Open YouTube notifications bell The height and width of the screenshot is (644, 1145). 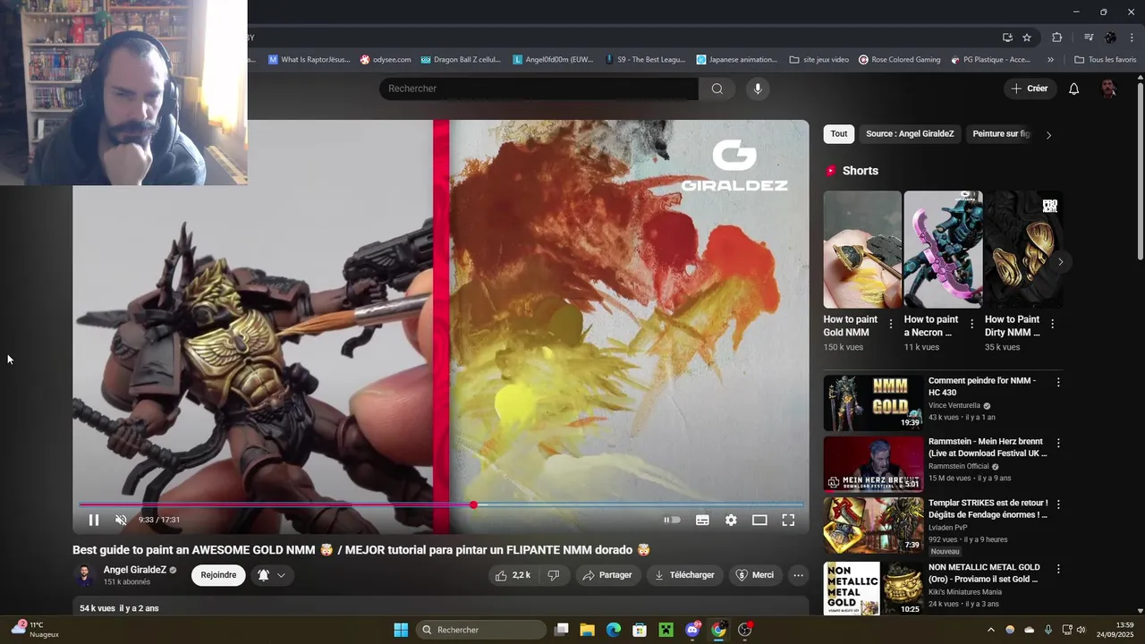pyautogui.click(x=1074, y=89)
